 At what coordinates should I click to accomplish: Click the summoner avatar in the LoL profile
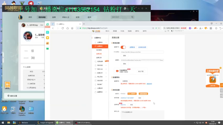click(x=28, y=36)
